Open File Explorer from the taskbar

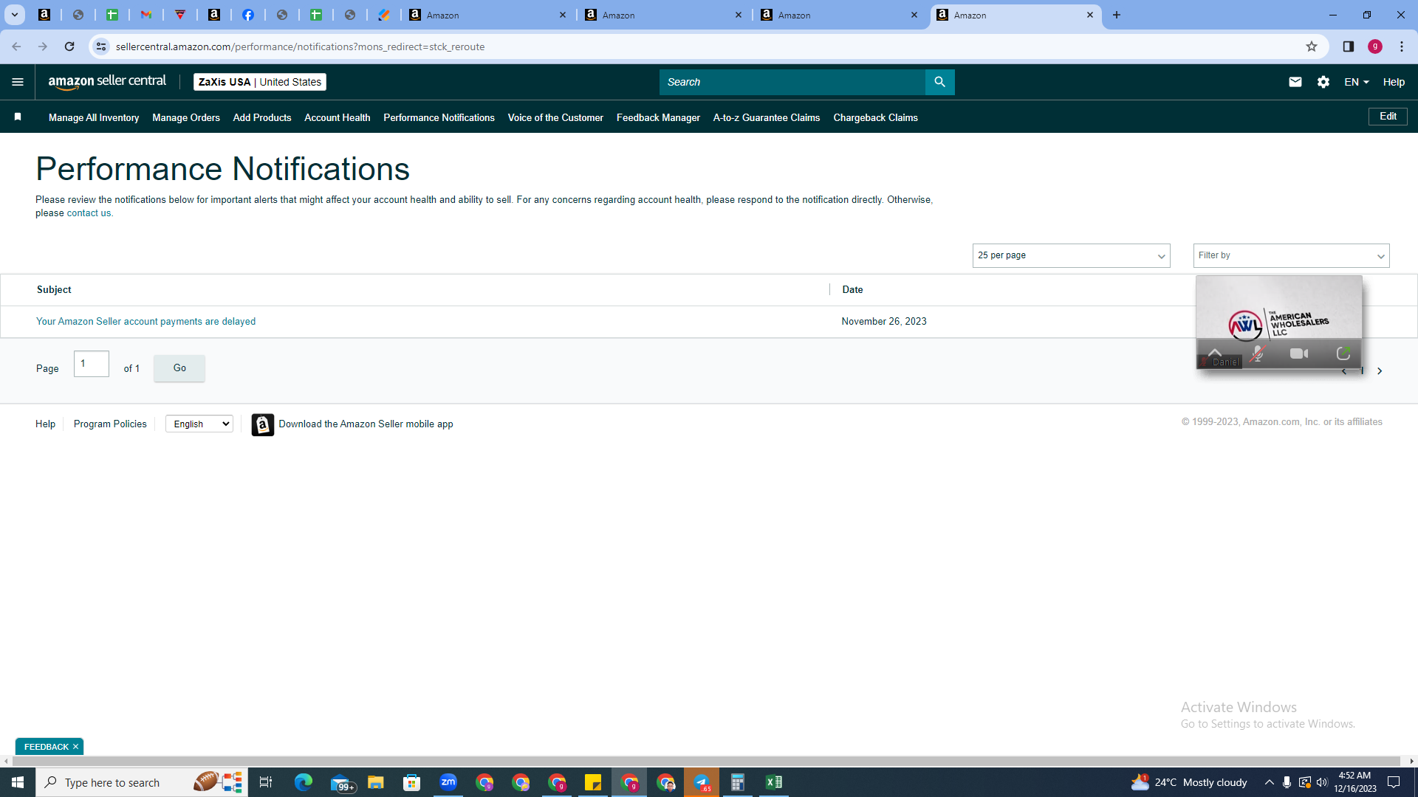376,782
